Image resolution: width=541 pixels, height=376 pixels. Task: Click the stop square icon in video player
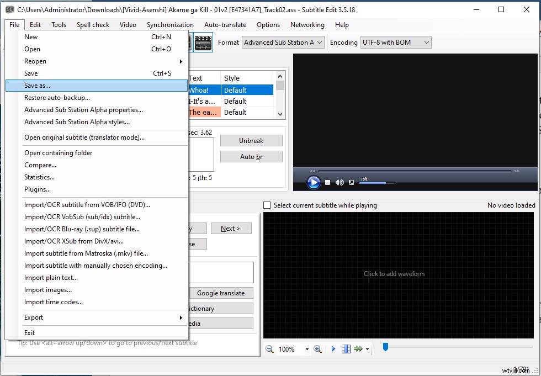[x=327, y=182]
